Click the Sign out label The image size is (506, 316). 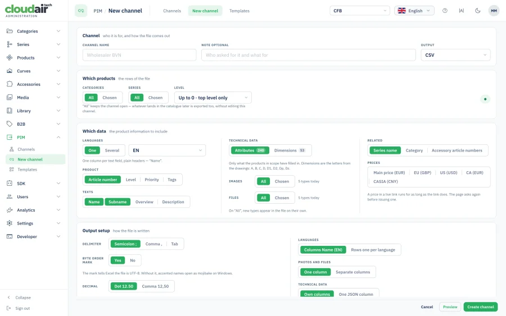[22, 308]
